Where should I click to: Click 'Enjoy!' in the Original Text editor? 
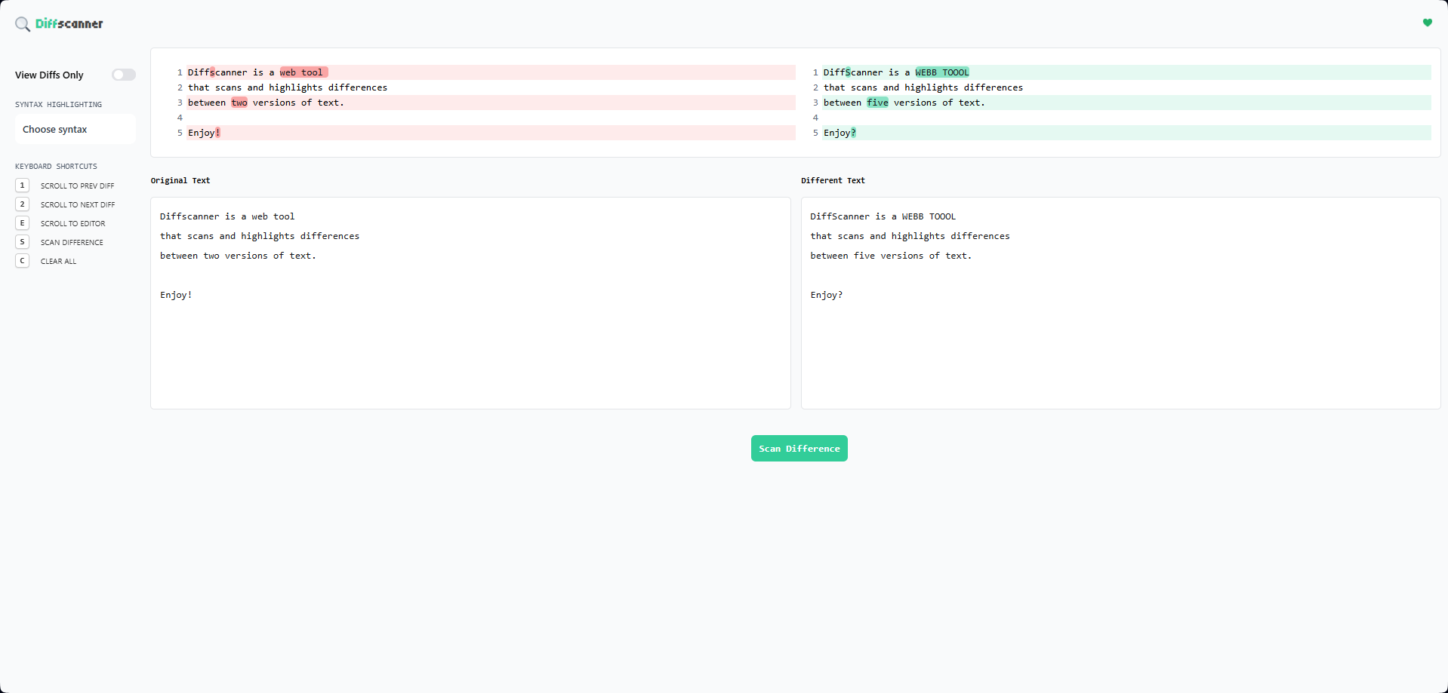click(176, 295)
